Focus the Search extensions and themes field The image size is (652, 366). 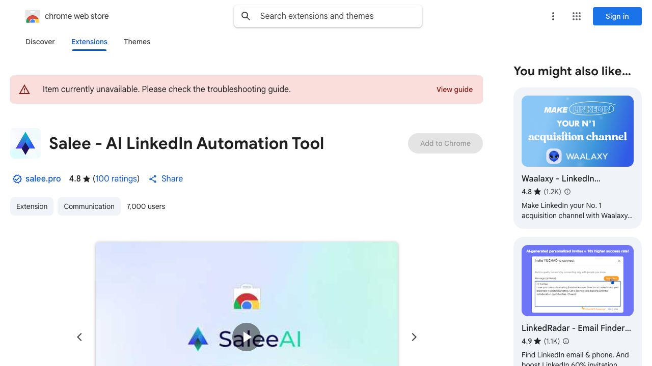336,16
